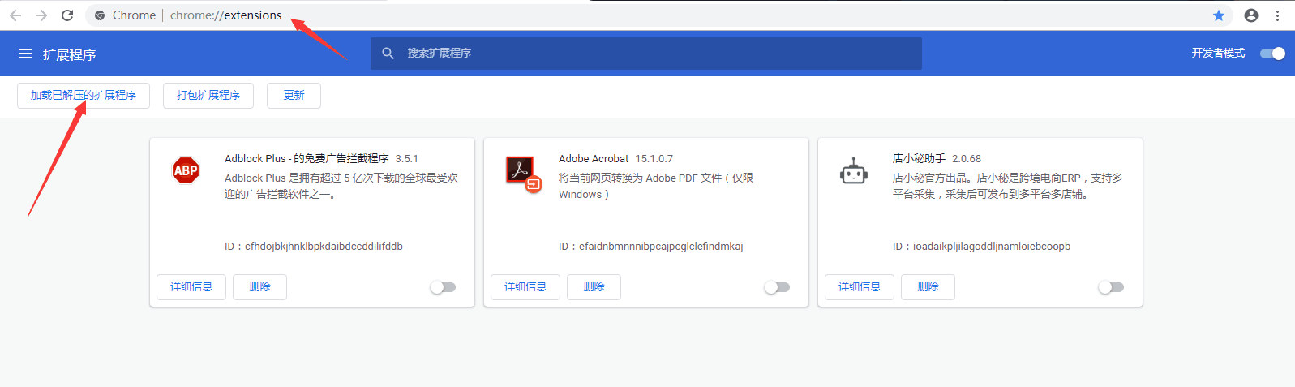
Task: Go back with the browser back arrow
Action: click(x=15, y=15)
